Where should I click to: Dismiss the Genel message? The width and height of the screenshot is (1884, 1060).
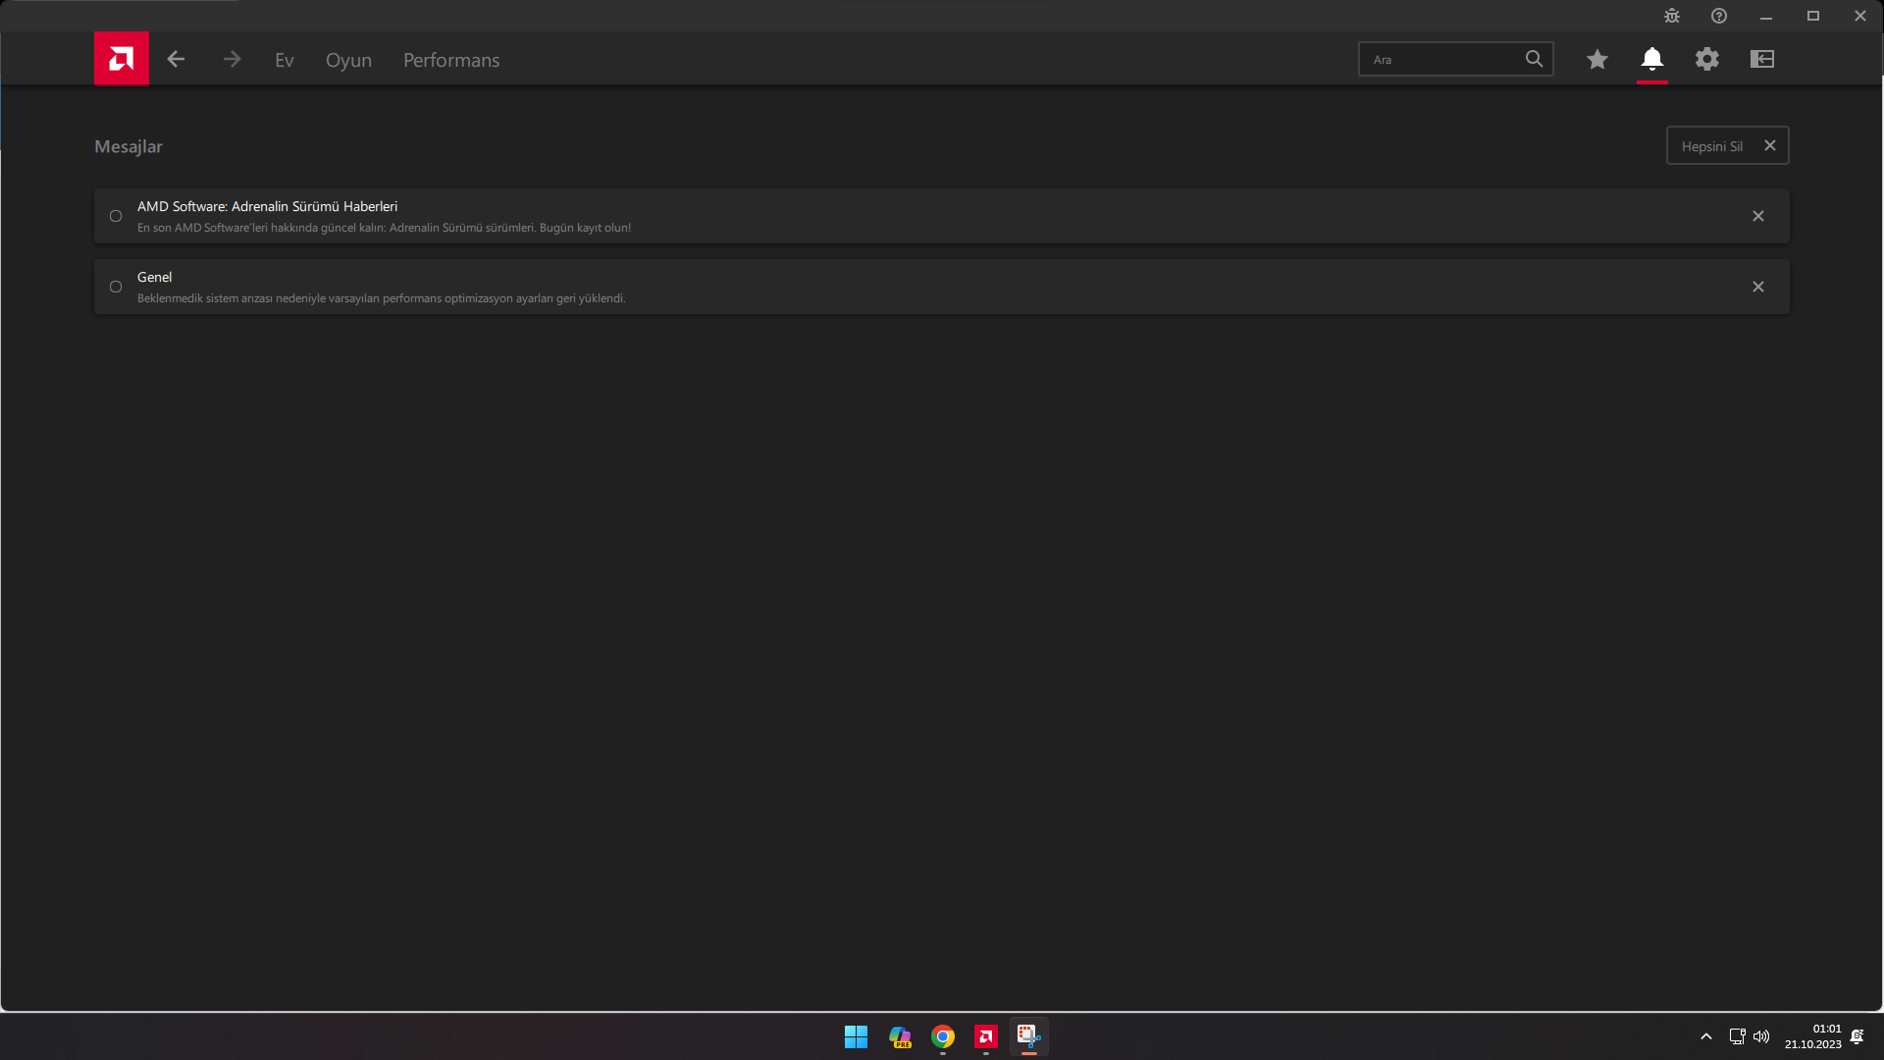pyautogui.click(x=1758, y=287)
